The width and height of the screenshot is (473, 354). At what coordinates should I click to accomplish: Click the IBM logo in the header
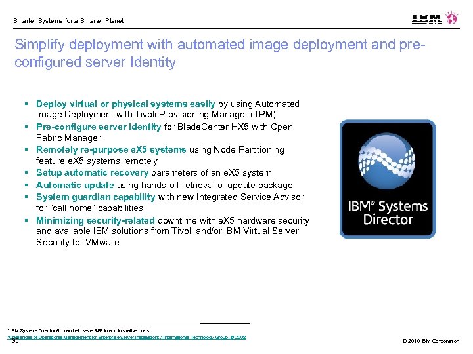(x=427, y=18)
